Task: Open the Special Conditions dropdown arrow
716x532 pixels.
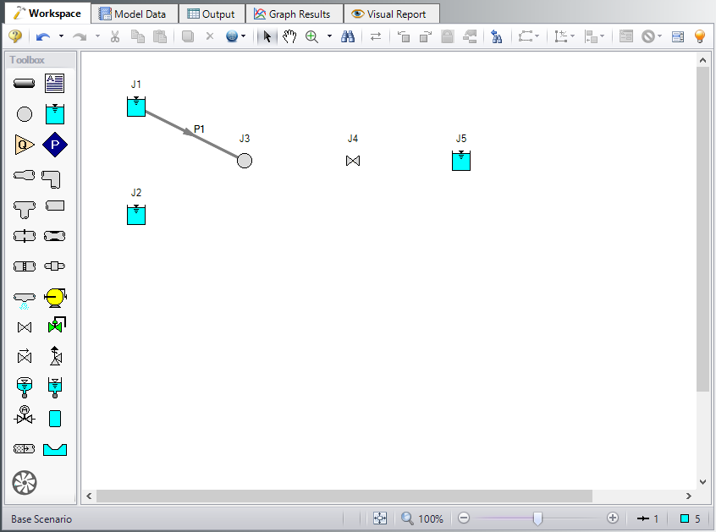Action: [x=660, y=36]
